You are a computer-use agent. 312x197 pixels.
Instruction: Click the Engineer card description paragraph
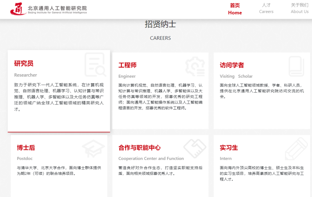tap(160, 97)
